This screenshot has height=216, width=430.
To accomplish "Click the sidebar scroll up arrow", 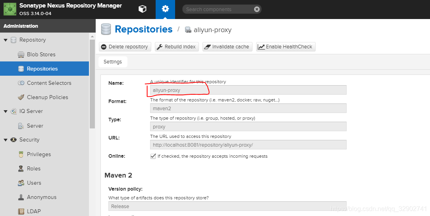I will coord(92,36).
